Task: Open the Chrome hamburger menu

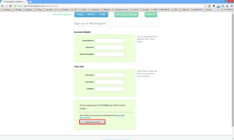Action: (x=231, y=6)
